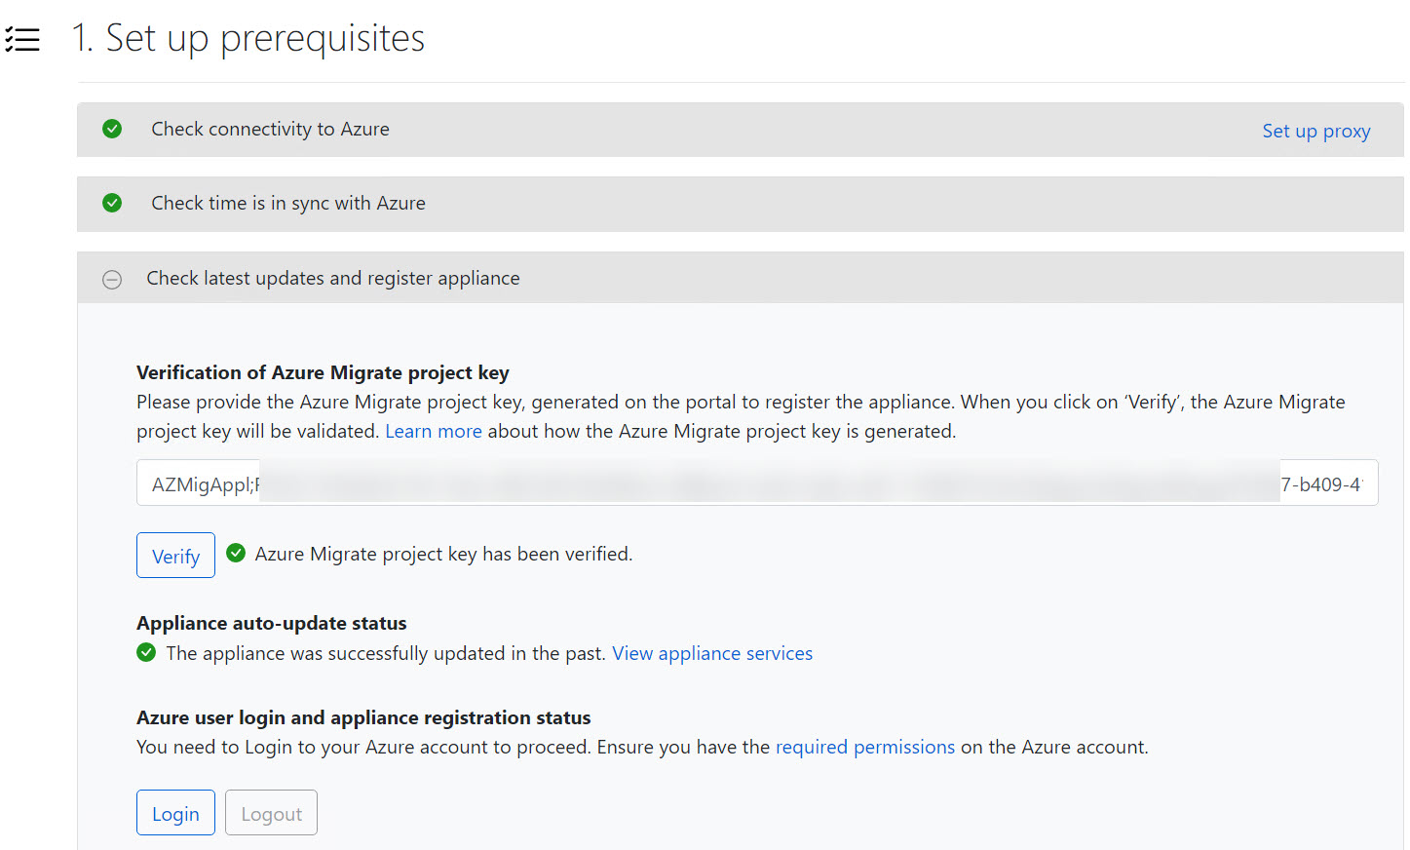Expand the Check connectivity to Azure panel

pyautogui.click(x=270, y=129)
